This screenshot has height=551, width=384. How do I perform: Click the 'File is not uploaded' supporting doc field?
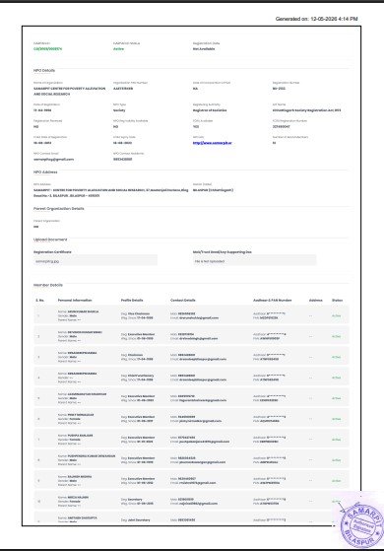pyautogui.click(x=254, y=261)
